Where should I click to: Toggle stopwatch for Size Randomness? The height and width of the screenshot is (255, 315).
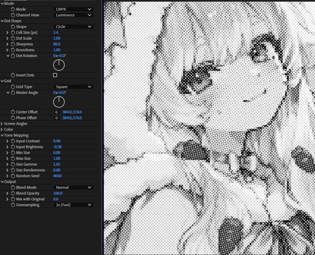click(13, 170)
